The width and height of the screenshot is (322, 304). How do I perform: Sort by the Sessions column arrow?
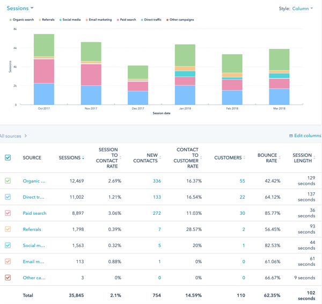coord(83,158)
